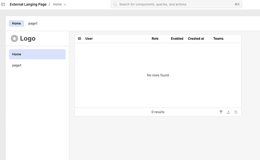Click the table download icon

pos(228,112)
